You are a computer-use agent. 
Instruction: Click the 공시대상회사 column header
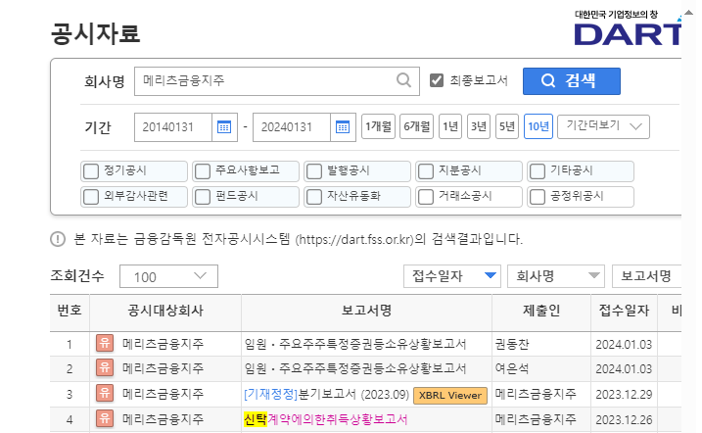[165, 311]
